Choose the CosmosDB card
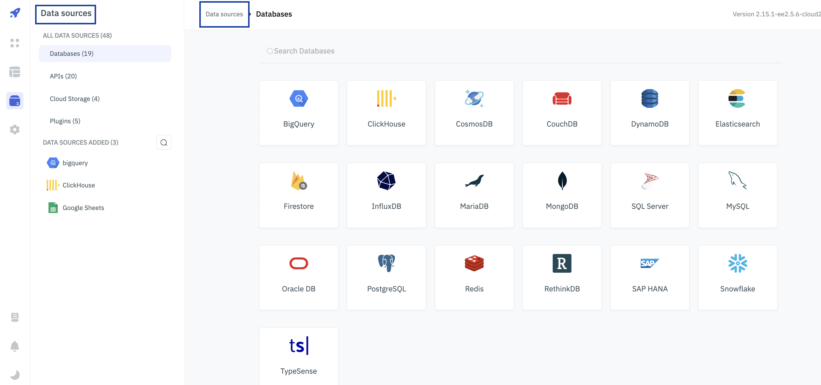The width and height of the screenshot is (821, 385). (474, 113)
